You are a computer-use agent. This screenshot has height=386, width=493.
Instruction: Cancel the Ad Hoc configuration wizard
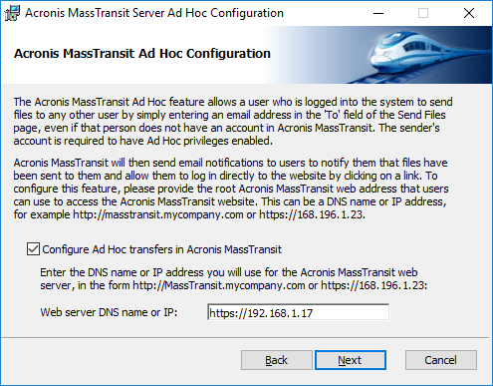(x=441, y=360)
